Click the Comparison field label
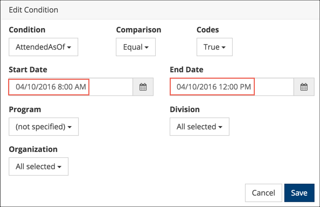320x207 pixels. click(x=138, y=30)
